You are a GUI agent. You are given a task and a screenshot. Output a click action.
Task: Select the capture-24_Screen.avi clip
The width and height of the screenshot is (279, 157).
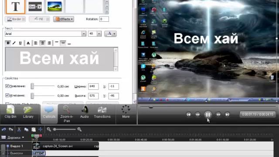[x=65, y=146]
